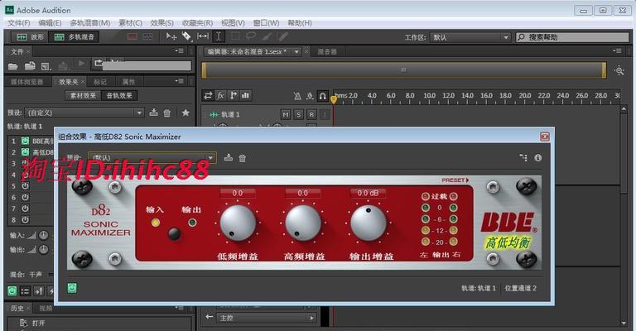This screenshot has width=636, height=331.
Task: Open file using the folder icon in Files panel
Action: (x=13, y=66)
